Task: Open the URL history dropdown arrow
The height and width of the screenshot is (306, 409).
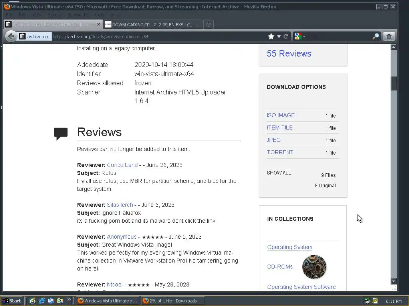Action: click(x=278, y=36)
